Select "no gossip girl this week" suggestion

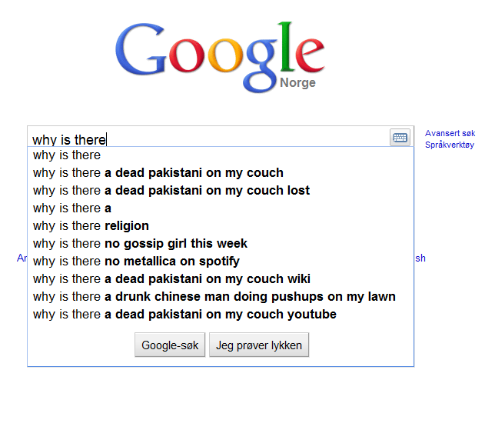[221, 244]
